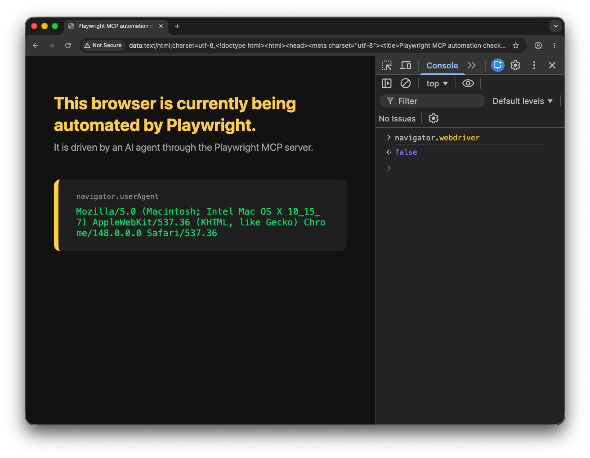The image size is (590, 458).
Task: Click the address bar URL text
Action: tap(317, 45)
